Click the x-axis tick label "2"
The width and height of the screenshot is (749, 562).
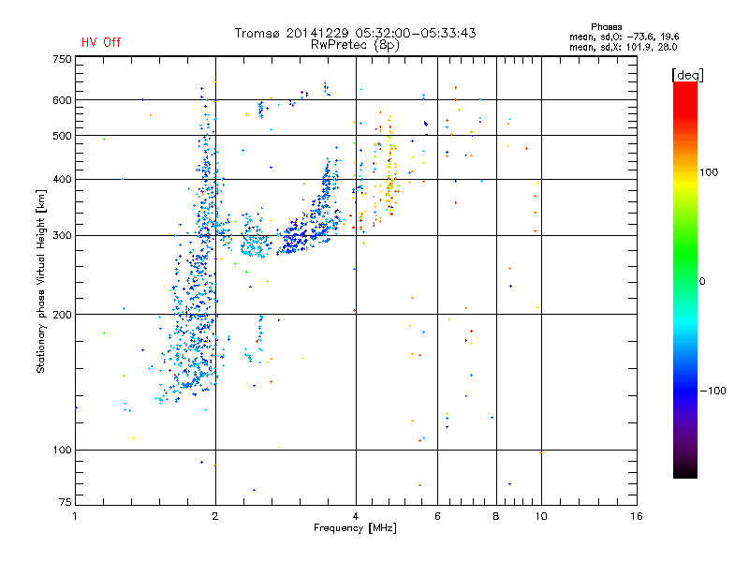click(x=215, y=516)
